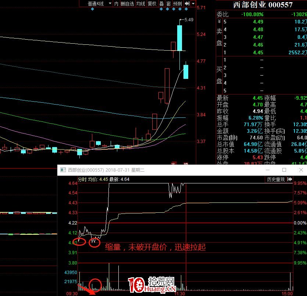Click the 窗 window icon button
Viewport: 307px width, 296px height.
pos(168,4)
